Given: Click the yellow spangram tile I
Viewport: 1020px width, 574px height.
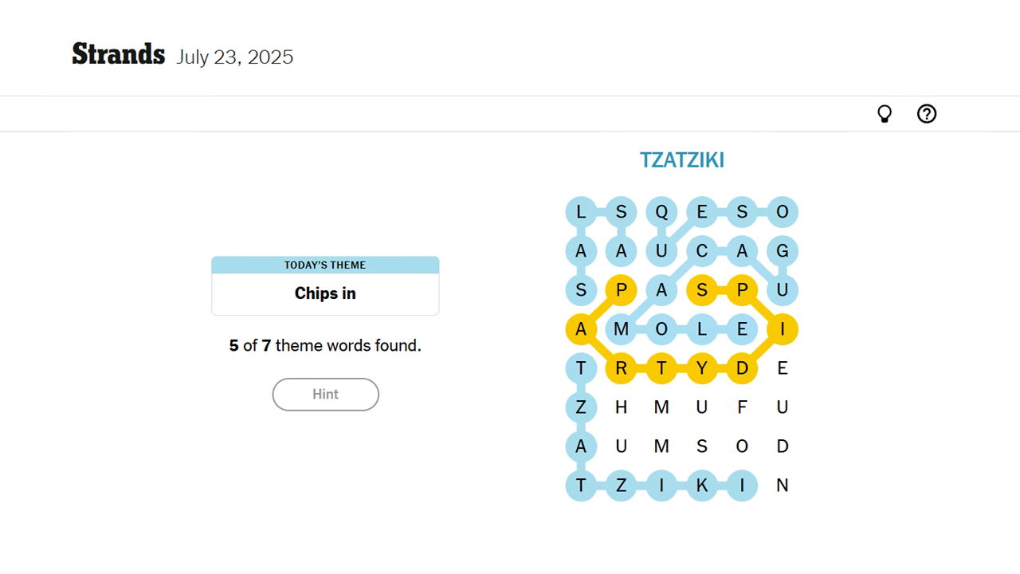Looking at the screenshot, I should (x=783, y=328).
